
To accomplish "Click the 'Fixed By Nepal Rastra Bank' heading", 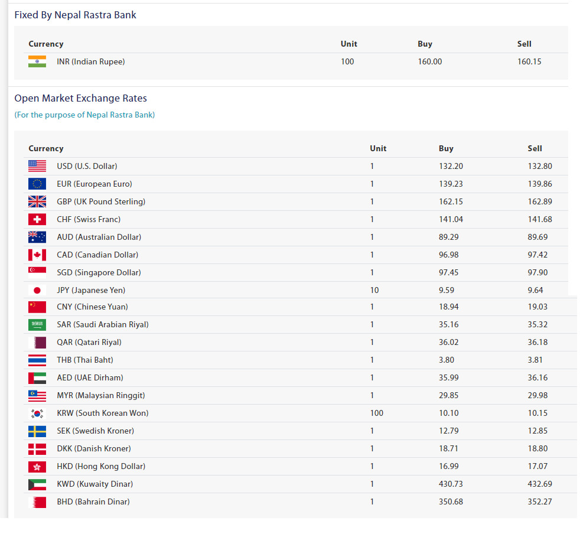I will pyautogui.click(x=76, y=15).
